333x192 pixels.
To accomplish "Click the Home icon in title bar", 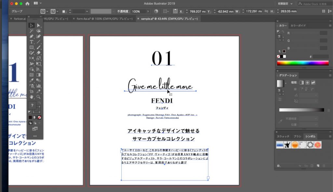I will pos(27,3).
